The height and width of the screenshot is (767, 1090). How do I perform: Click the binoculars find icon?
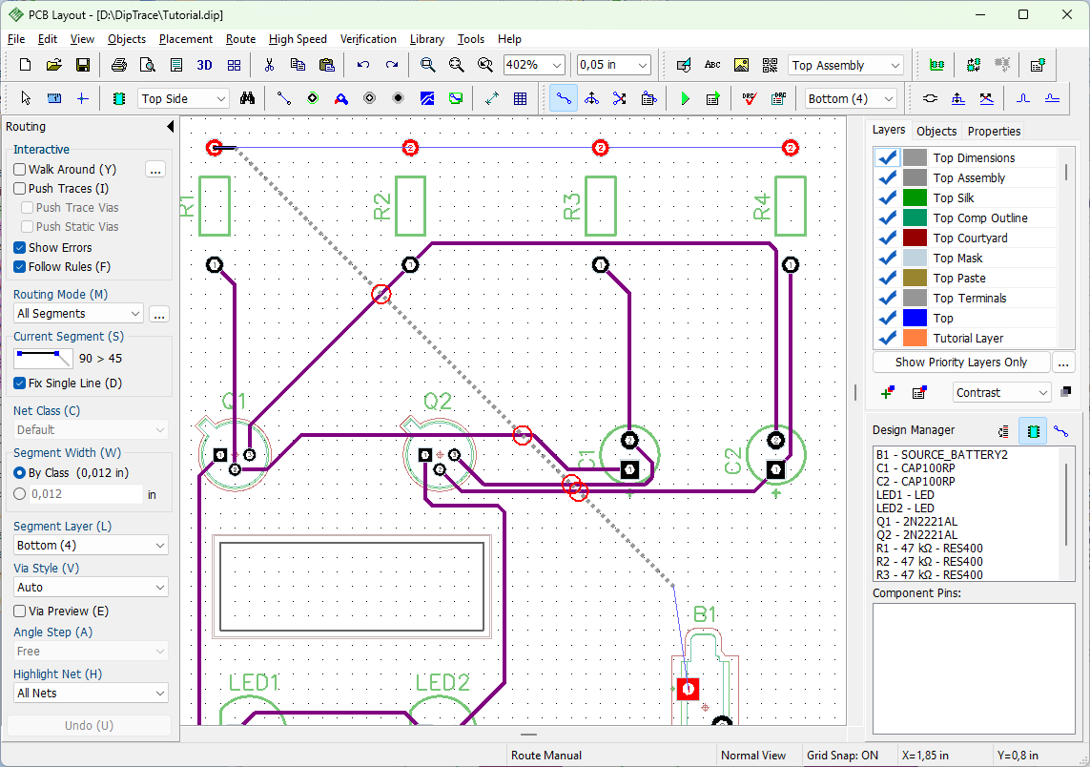click(x=248, y=99)
